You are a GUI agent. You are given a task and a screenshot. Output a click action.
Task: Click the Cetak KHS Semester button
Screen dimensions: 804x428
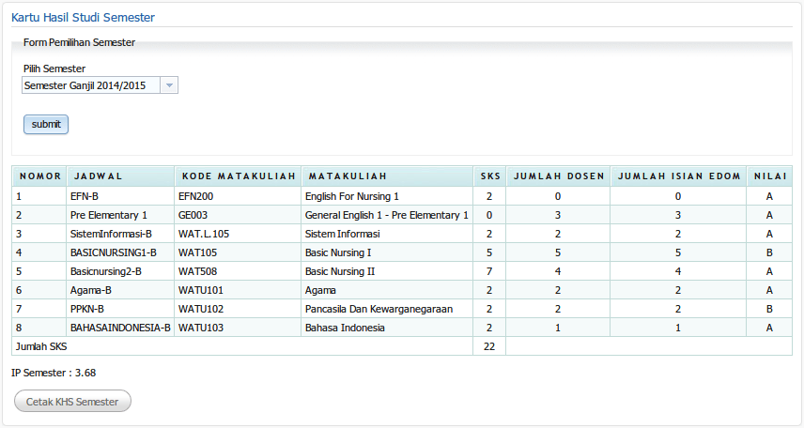(72, 402)
